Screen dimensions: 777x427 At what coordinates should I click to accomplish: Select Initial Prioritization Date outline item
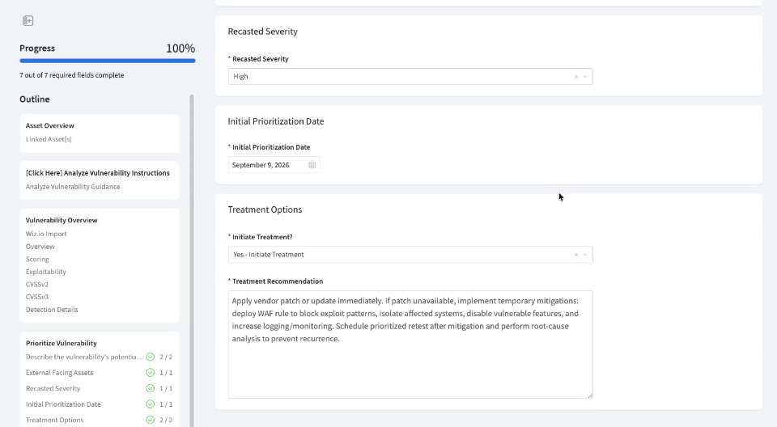click(63, 404)
